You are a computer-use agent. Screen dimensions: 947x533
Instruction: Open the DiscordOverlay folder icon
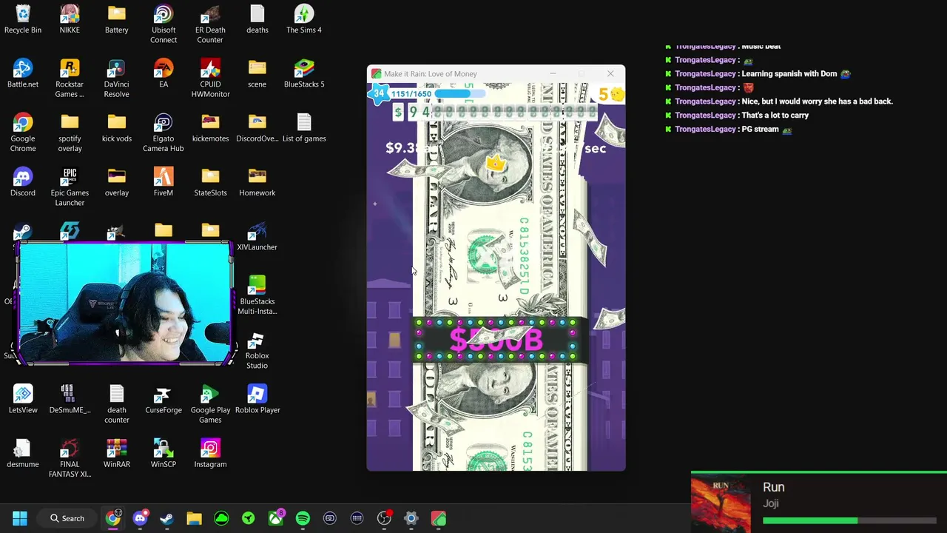(257, 128)
